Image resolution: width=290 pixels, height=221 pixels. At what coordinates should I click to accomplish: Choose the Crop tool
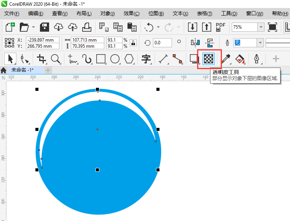coord(41,59)
